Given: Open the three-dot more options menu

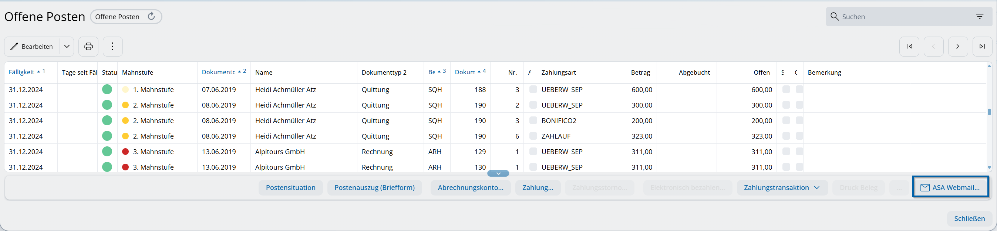Looking at the screenshot, I should [x=112, y=47].
